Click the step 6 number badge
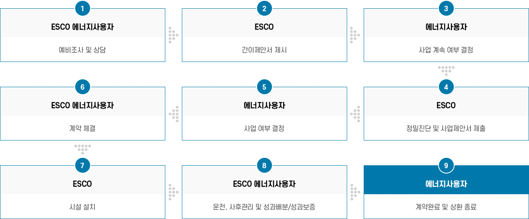The height and width of the screenshot is (219, 529). (83, 87)
